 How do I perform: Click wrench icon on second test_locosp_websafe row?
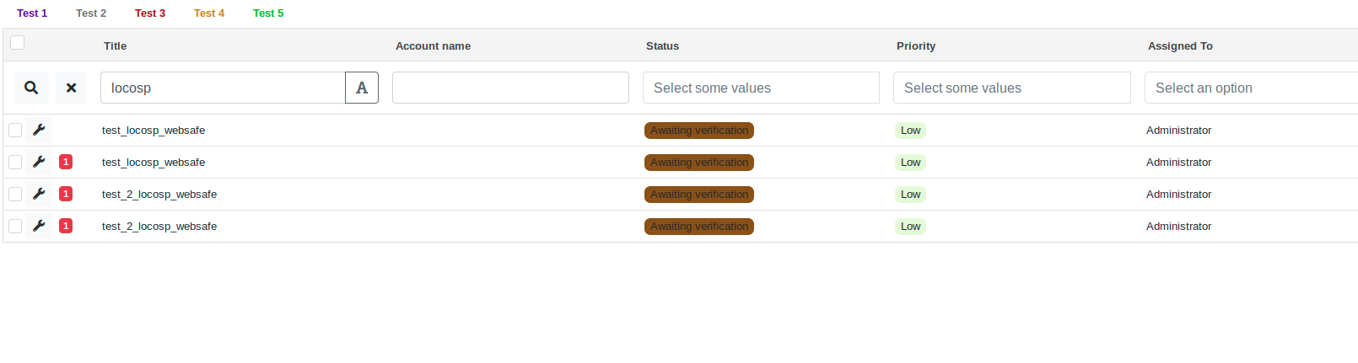click(39, 162)
